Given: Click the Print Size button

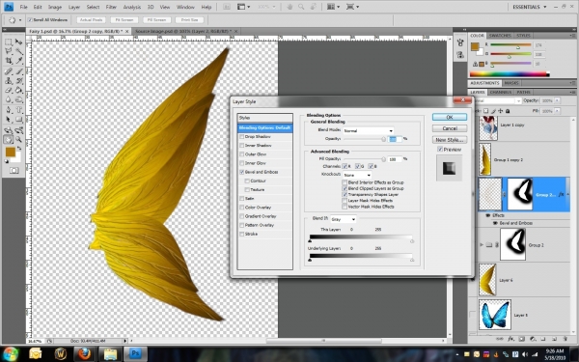Looking at the screenshot, I should (x=189, y=20).
